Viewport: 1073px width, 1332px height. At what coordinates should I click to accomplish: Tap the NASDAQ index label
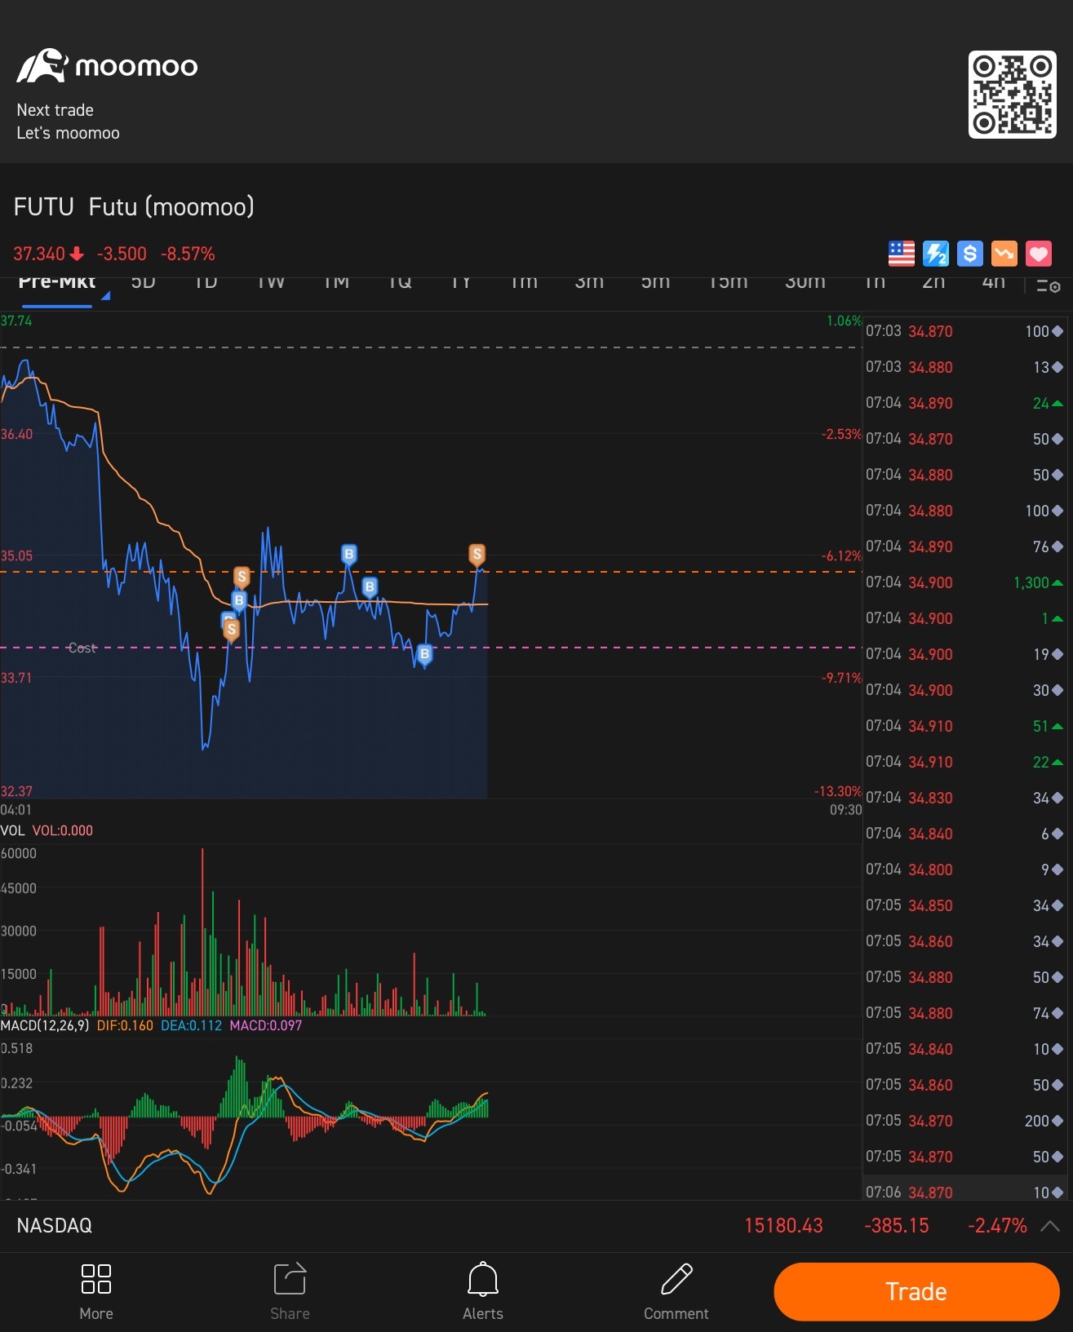point(55,1226)
